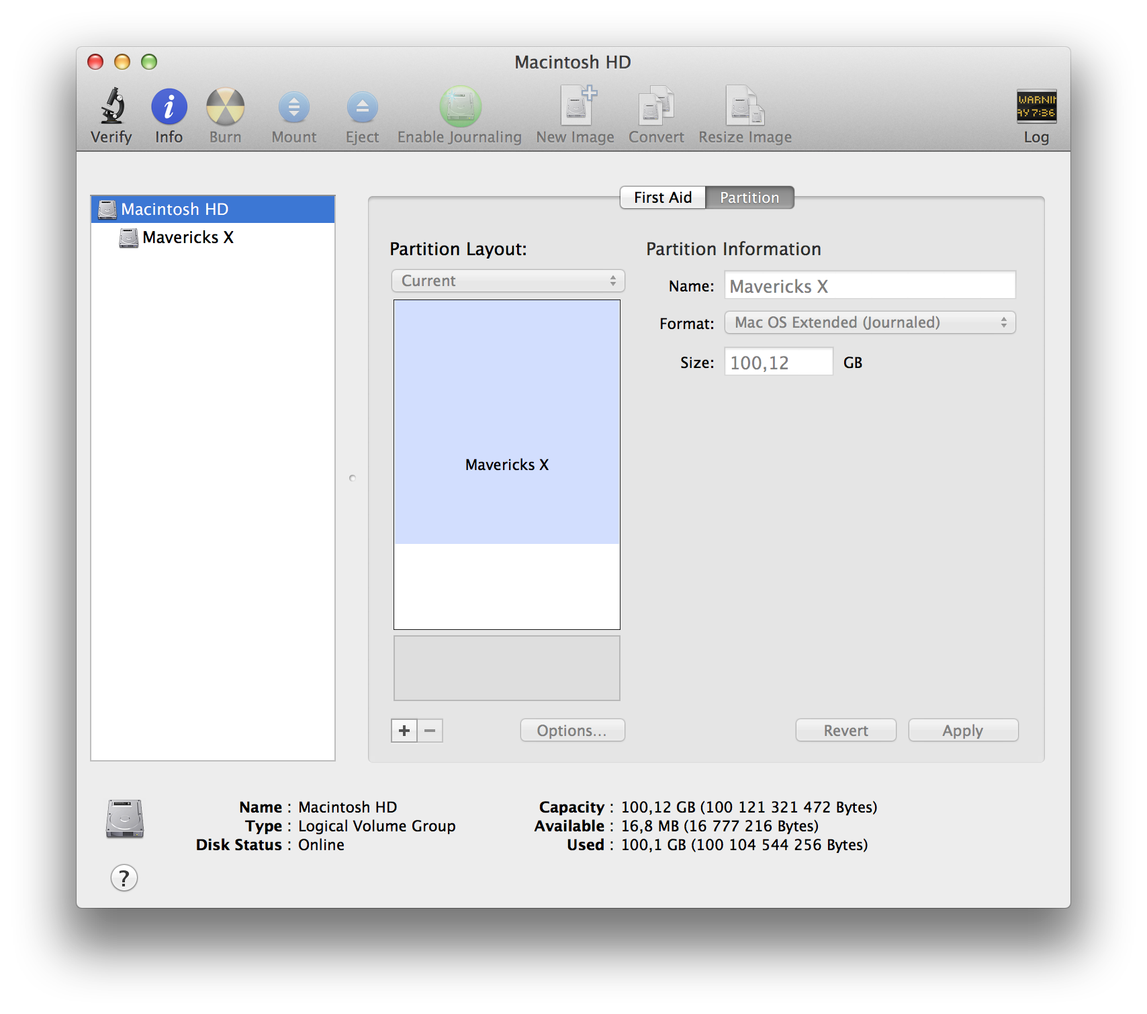Click the pane divider handle dot
Screen dimensions: 1147x1014
[x=352, y=478]
